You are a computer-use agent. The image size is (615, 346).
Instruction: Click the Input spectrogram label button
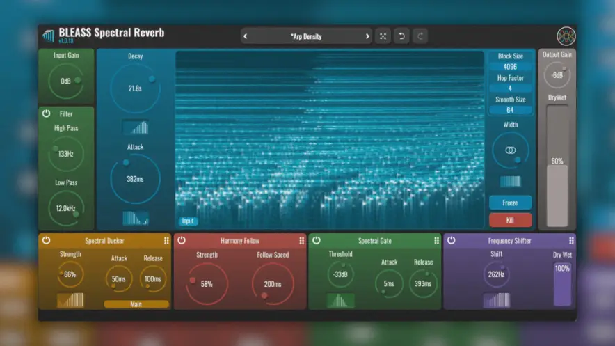(188, 221)
